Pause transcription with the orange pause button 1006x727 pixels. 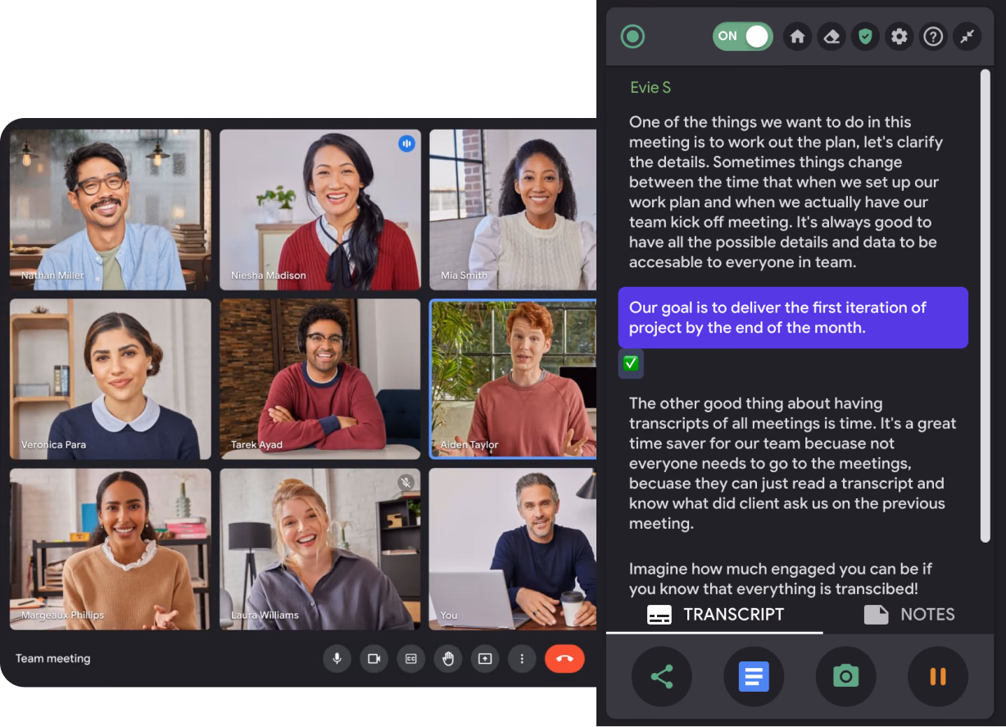pyautogui.click(x=938, y=676)
